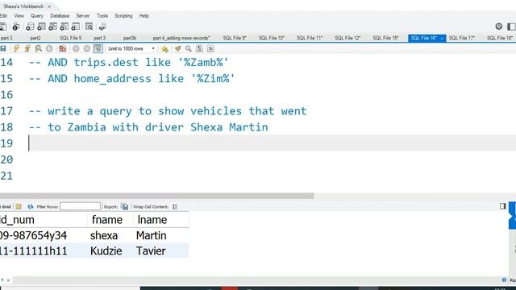The image size is (516, 290).
Task: Open the Server menu
Action: point(82,16)
